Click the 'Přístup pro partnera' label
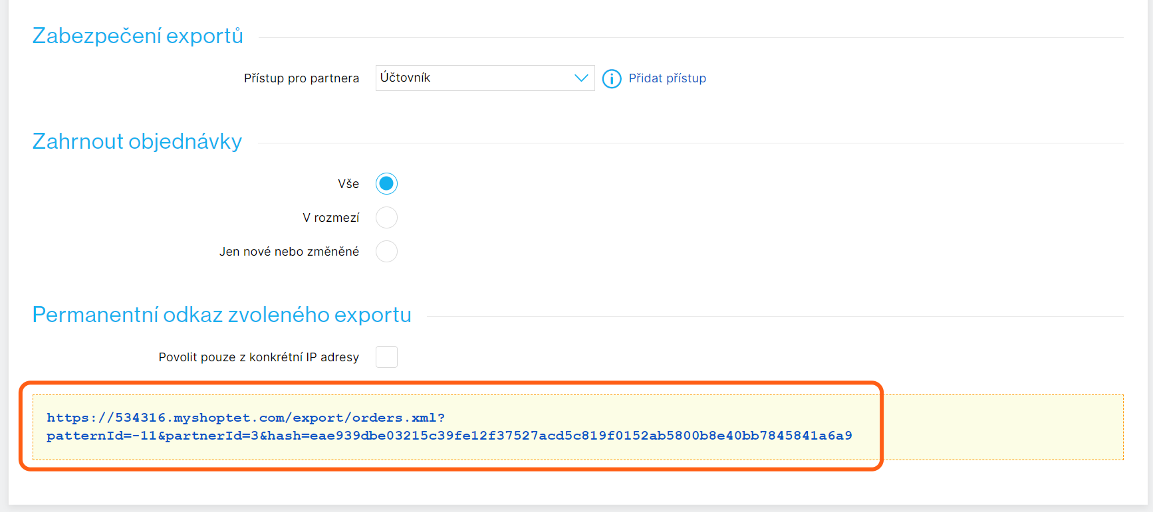Viewport: 1153px width, 512px height. click(x=301, y=78)
